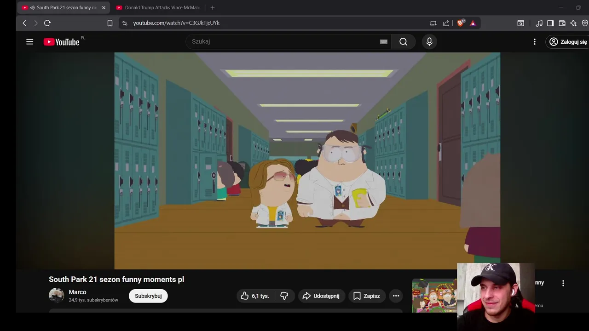Click the 24,9 tys. subskrybentów text
Image resolution: width=589 pixels, height=331 pixels.
pyautogui.click(x=93, y=300)
